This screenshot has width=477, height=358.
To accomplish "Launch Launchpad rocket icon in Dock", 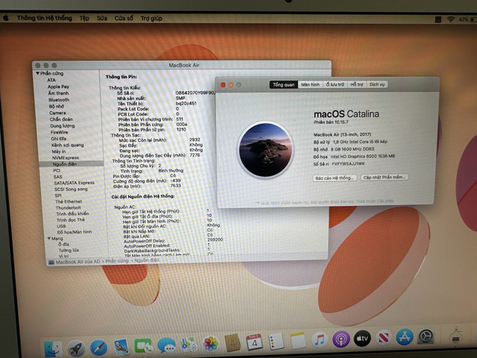I will click(76, 348).
